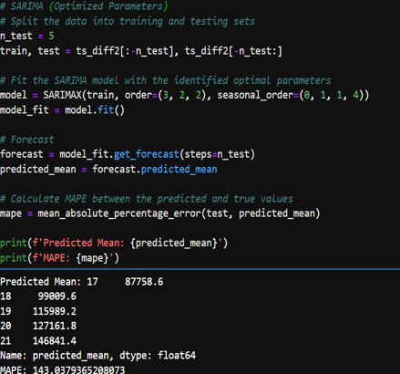Click output value 87758.6

click(144, 282)
